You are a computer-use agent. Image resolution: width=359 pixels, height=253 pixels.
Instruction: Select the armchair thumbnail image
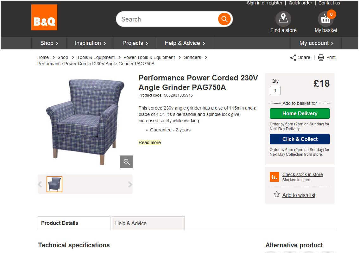point(54,184)
